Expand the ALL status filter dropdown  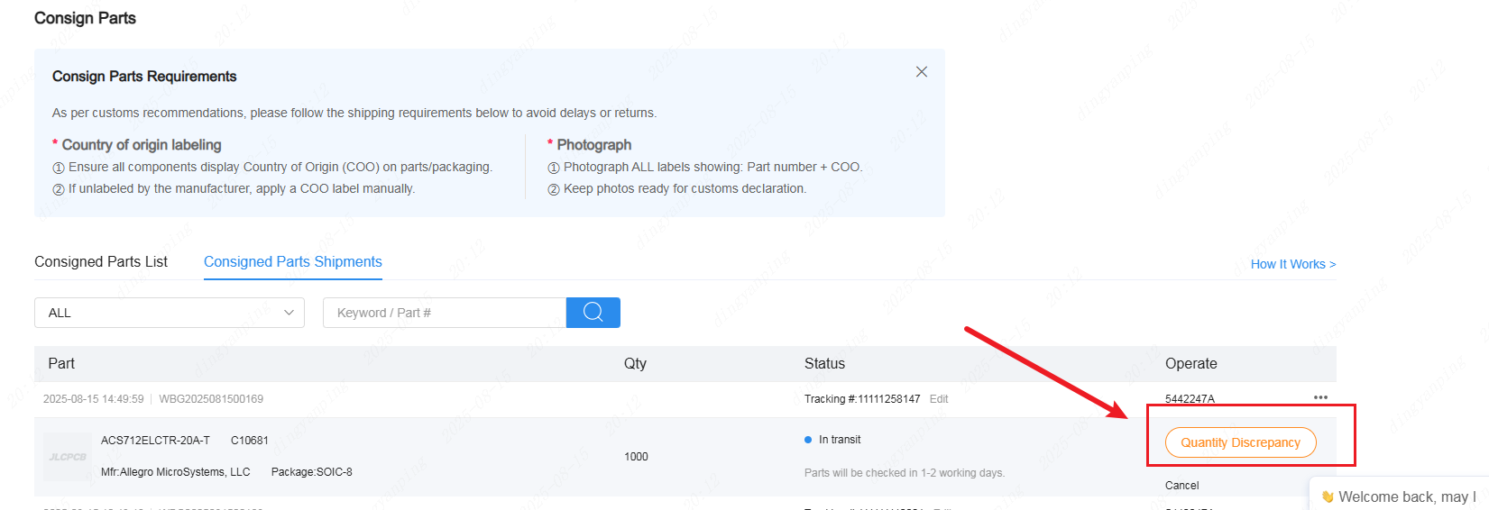click(x=170, y=313)
